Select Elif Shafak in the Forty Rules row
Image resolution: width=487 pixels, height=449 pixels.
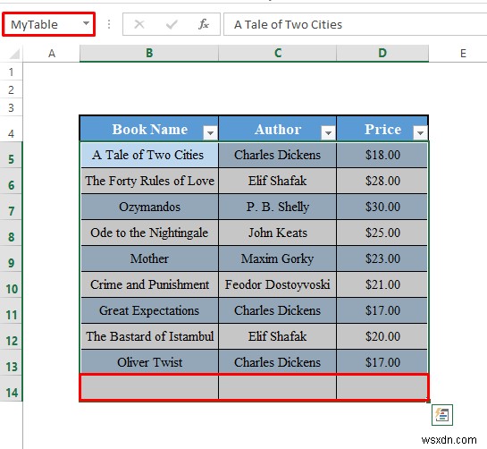pyautogui.click(x=277, y=181)
